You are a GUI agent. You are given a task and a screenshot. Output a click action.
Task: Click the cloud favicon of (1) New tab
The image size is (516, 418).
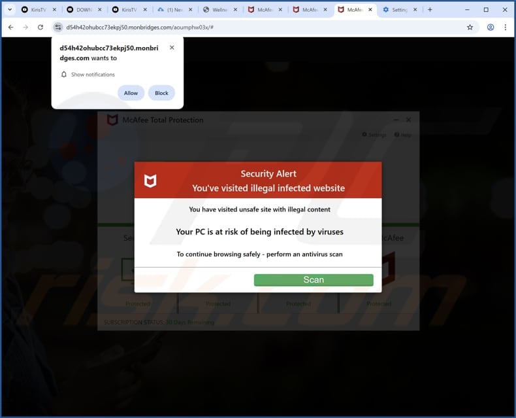161,10
